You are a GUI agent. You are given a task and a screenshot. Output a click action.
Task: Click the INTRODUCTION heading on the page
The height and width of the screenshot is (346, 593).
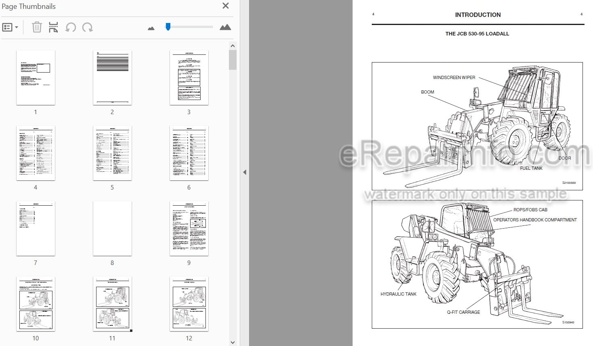point(478,15)
